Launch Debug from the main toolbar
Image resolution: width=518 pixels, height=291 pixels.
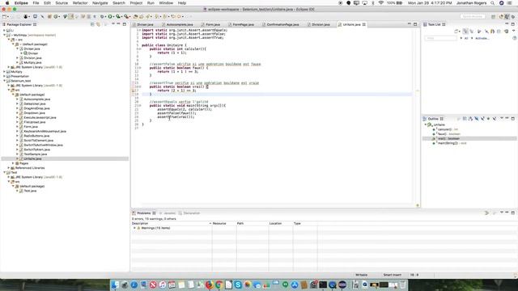click(x=102, y=16)
